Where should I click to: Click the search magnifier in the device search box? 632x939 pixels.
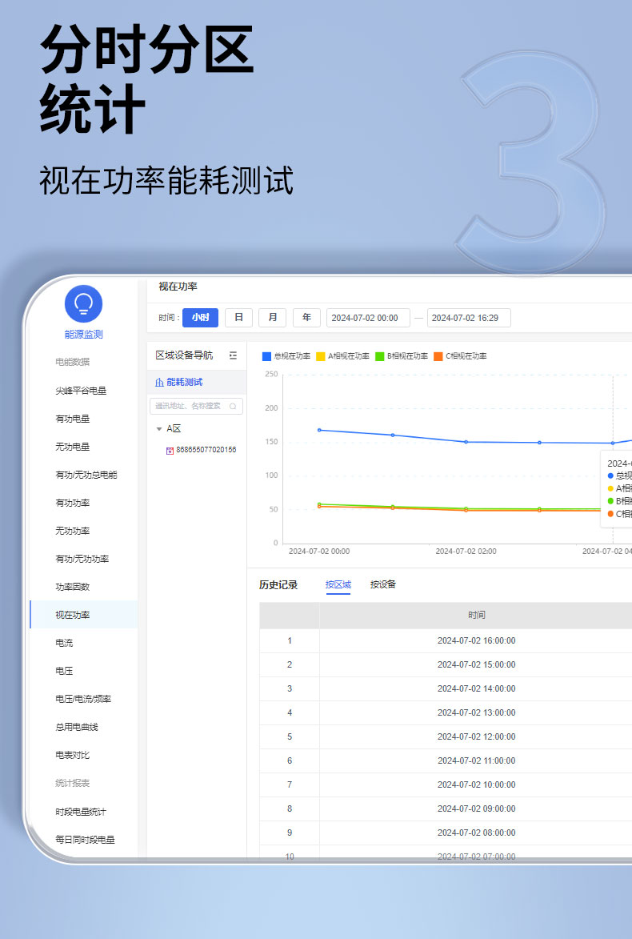(233, 406)
